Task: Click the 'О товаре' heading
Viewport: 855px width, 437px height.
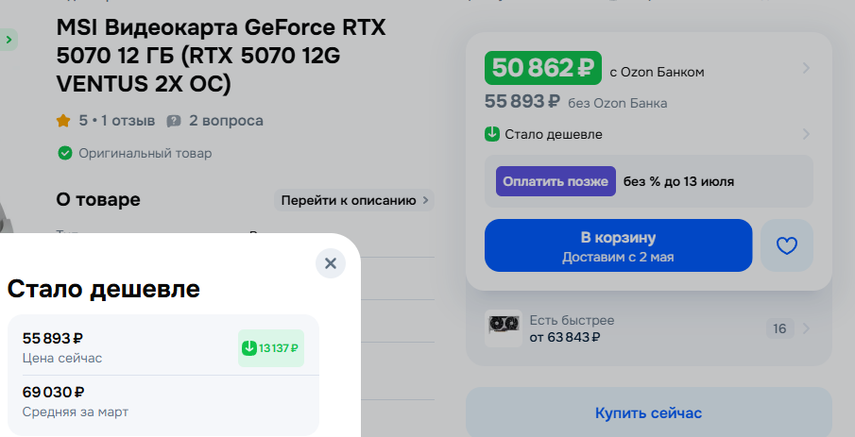Action: click(98, 200)
